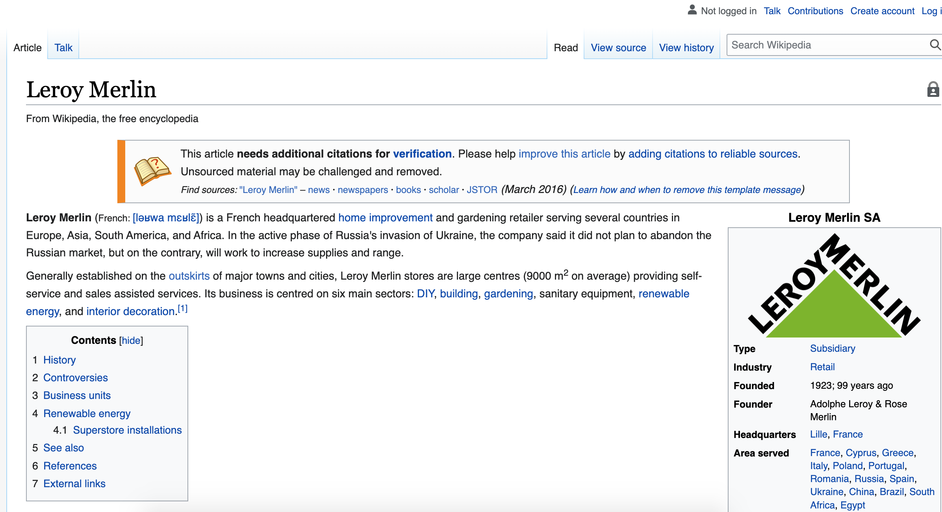Open the interior decoration link
The image size is (942, 512).
[130, 312]
